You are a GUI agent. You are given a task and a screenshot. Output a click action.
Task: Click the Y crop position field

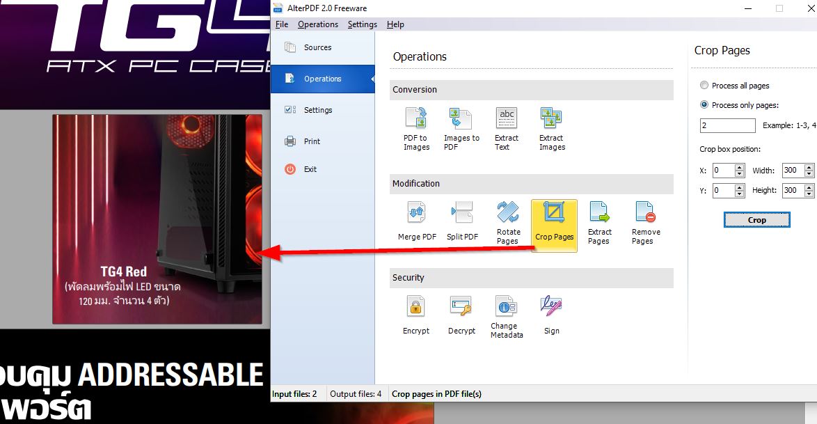[x=723, y=190]
